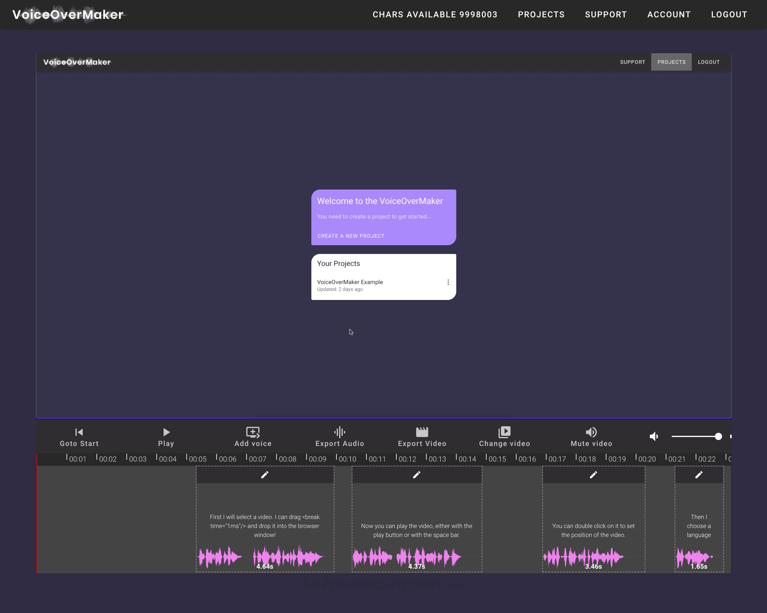Click LOGOUT in the editor header
The height and width of the screenshot is (613, 767).
tap(708, 62)
